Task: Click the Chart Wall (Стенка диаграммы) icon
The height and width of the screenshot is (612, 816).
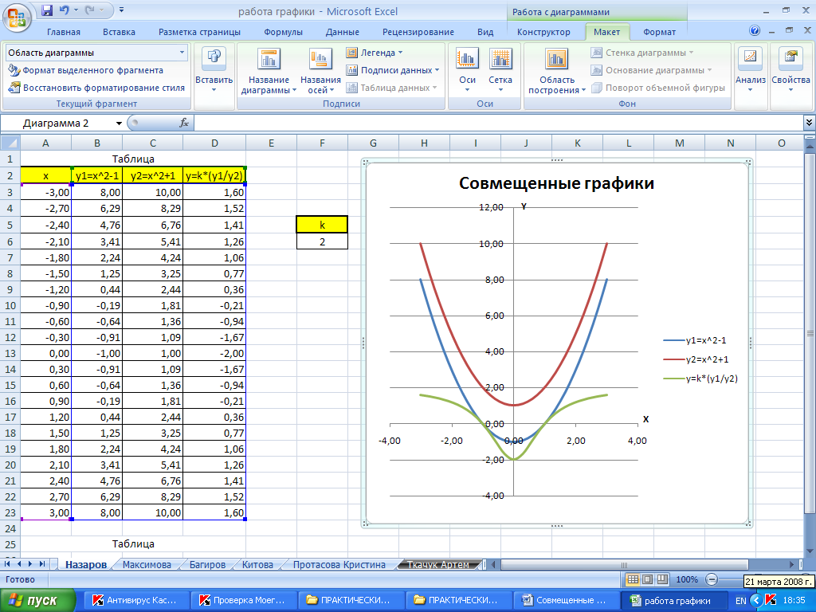Action: (596, 53)
